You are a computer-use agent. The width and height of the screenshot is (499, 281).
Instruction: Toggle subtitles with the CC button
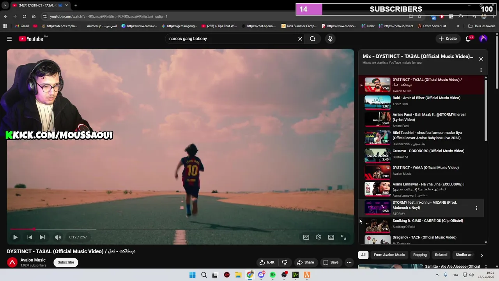(x=306, y=237)
